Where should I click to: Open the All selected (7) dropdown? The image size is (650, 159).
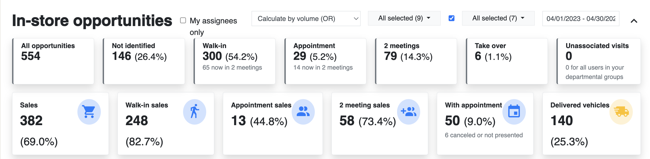click(498, 18)
